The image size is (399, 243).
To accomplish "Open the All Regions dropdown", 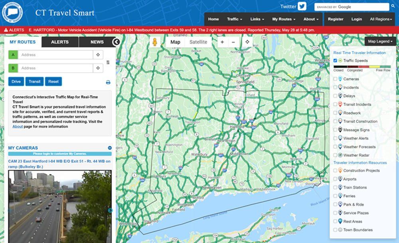I will (381, 19).
